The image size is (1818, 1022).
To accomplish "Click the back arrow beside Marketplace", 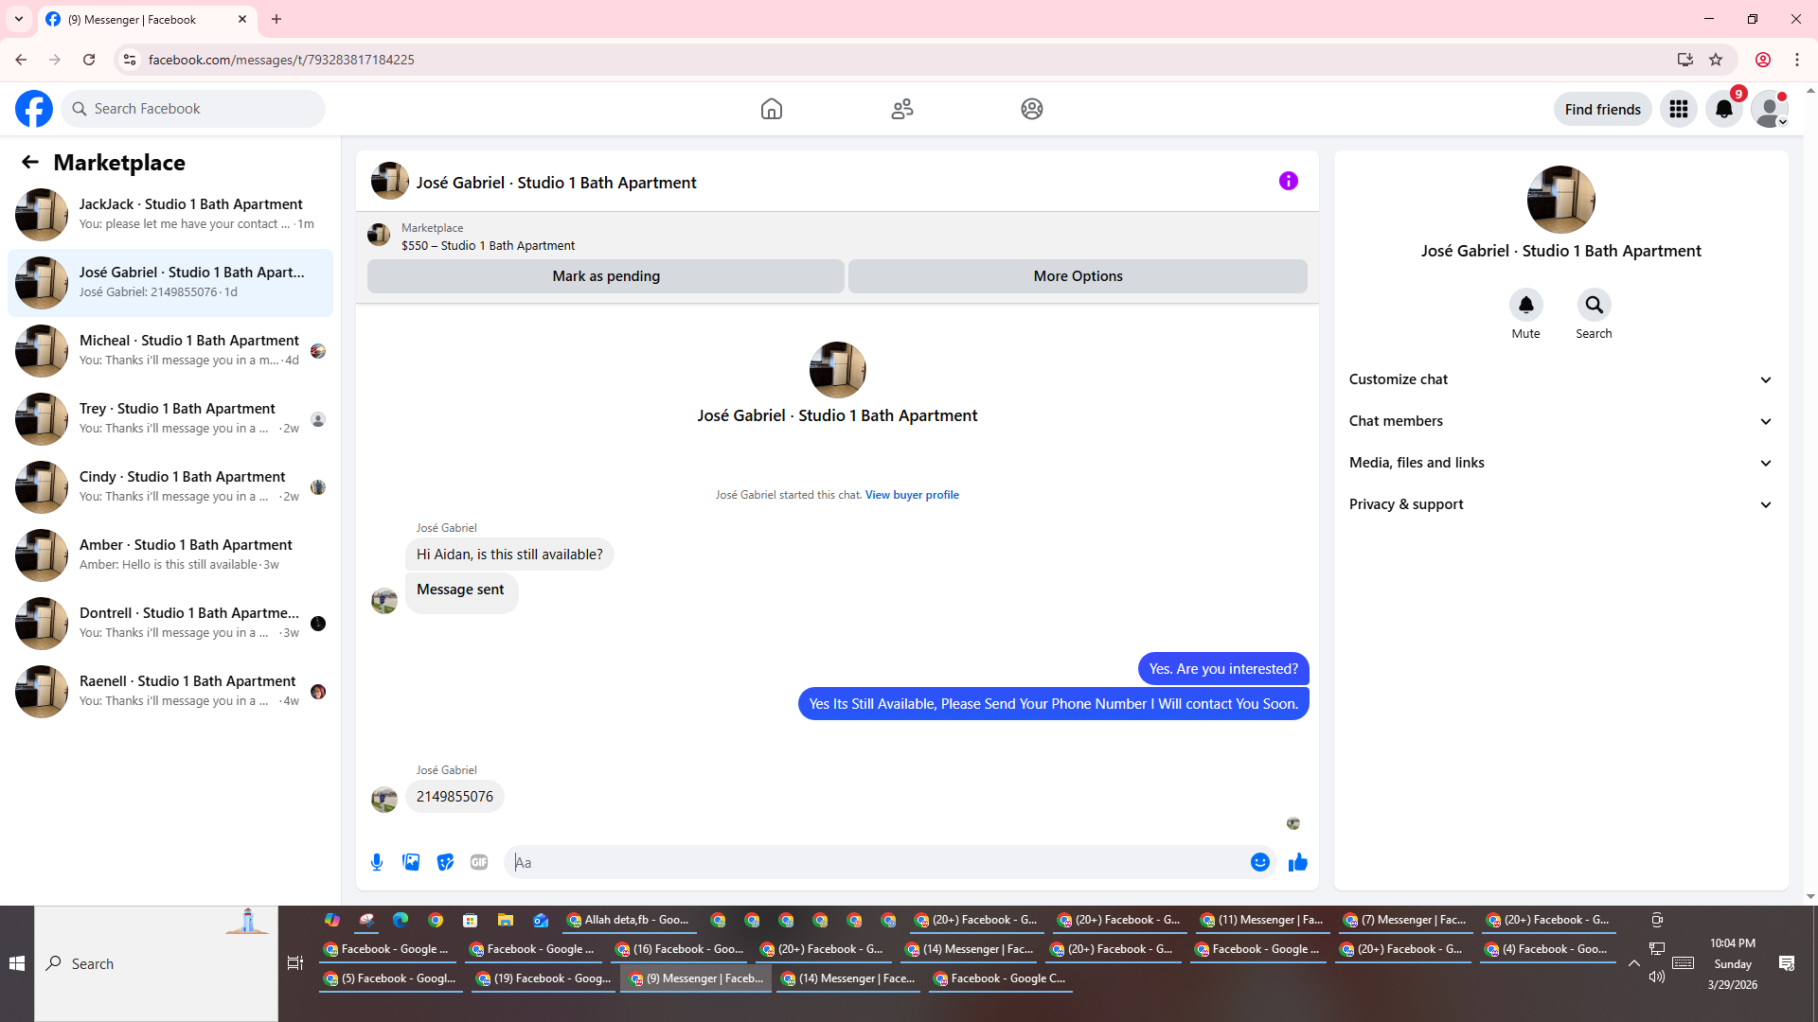I will click(30, 163).
